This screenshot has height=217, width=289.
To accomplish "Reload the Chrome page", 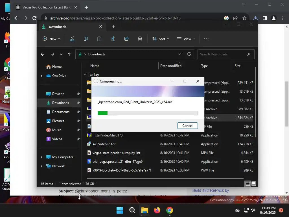I will pyautogui.click(x=34, y=18).
